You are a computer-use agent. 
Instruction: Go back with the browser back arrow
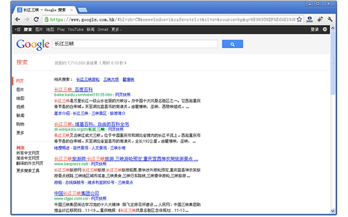point(18,20)
